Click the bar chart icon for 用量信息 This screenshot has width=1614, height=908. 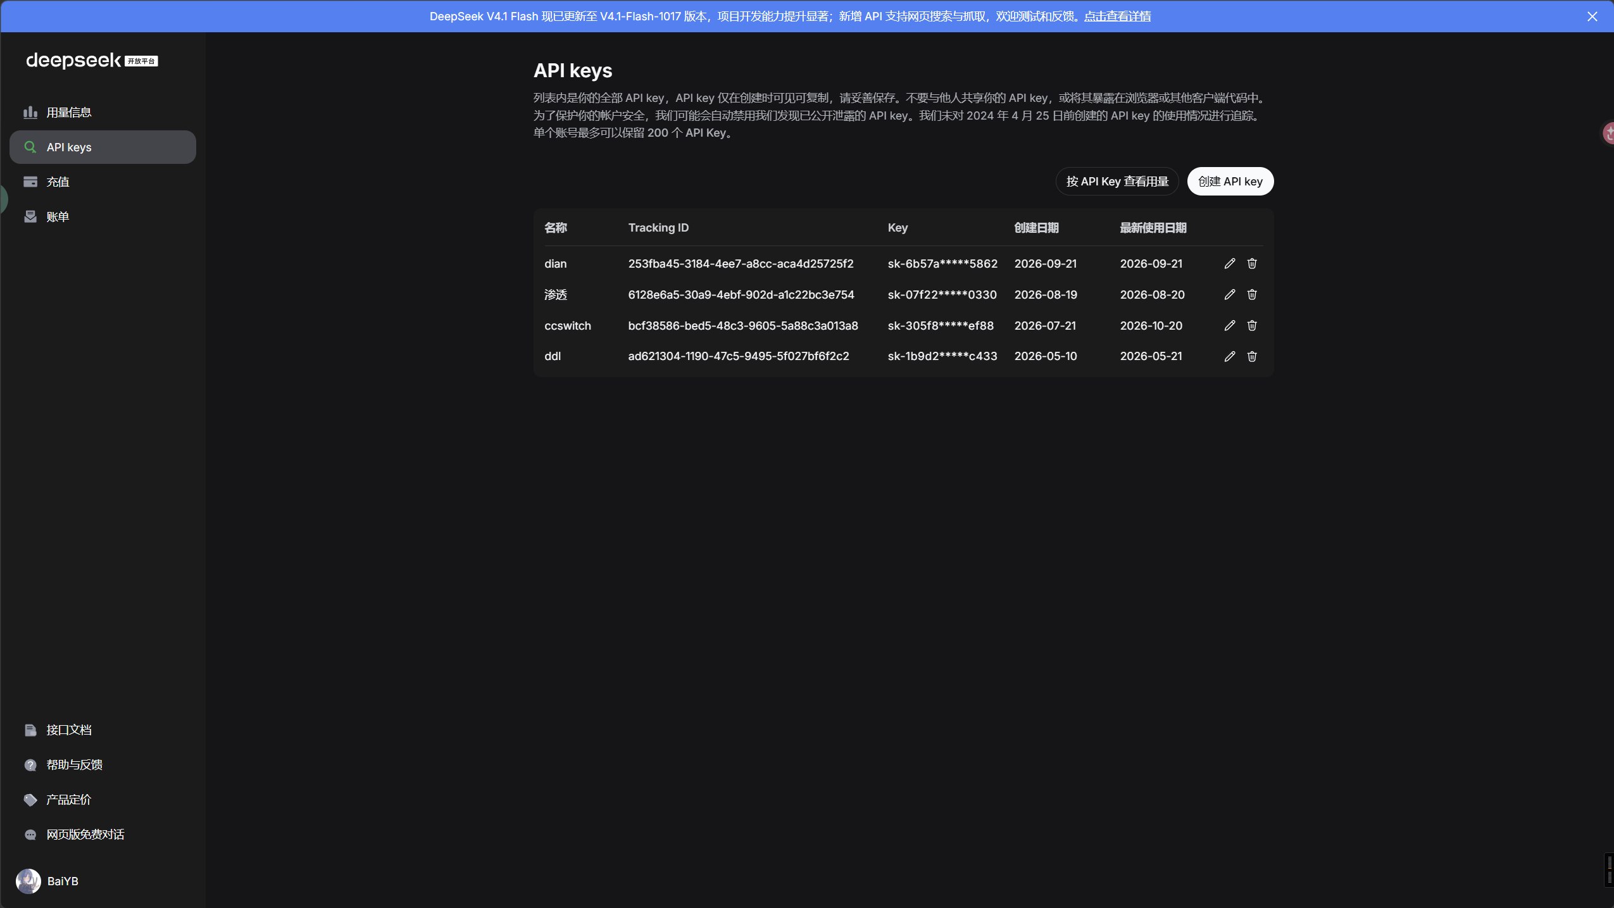pos(30,112)
